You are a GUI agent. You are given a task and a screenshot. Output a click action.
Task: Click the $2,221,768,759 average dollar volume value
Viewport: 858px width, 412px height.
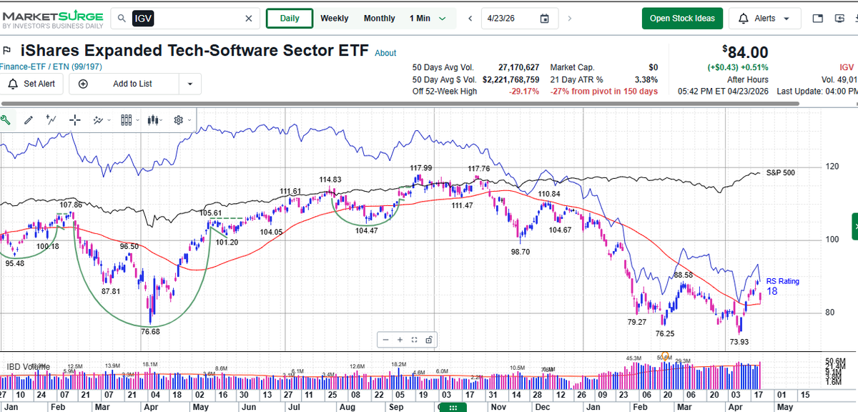511,79
